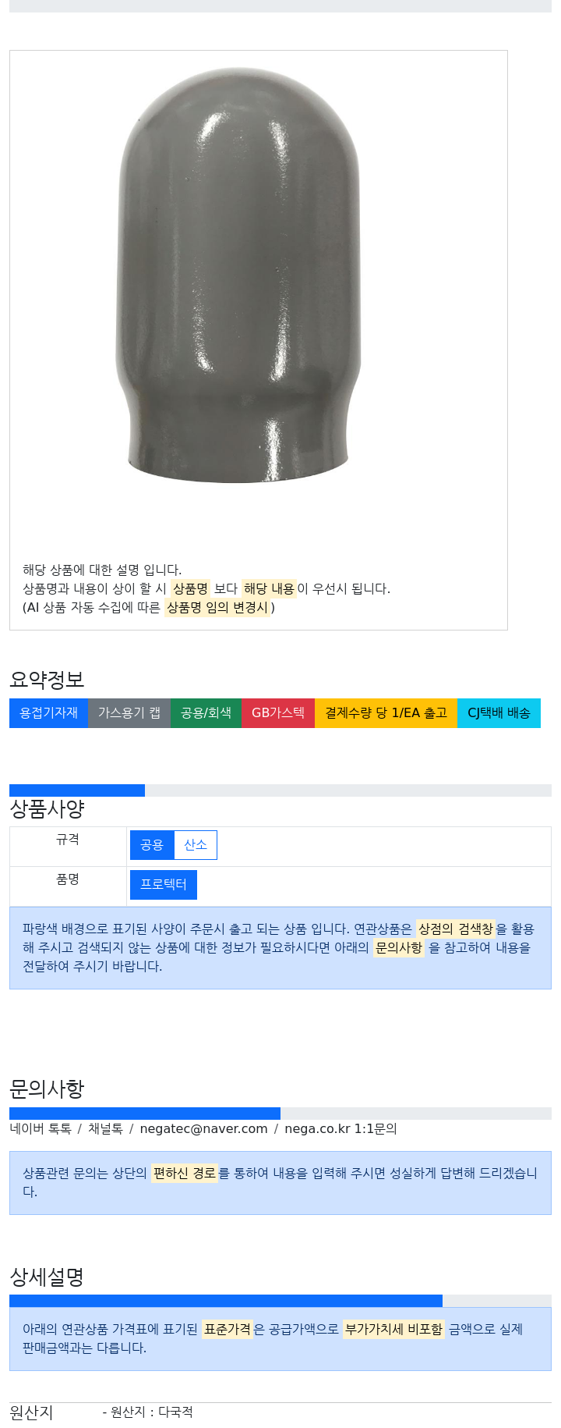Select the 용접기자재 blue tag

(48, 713)
